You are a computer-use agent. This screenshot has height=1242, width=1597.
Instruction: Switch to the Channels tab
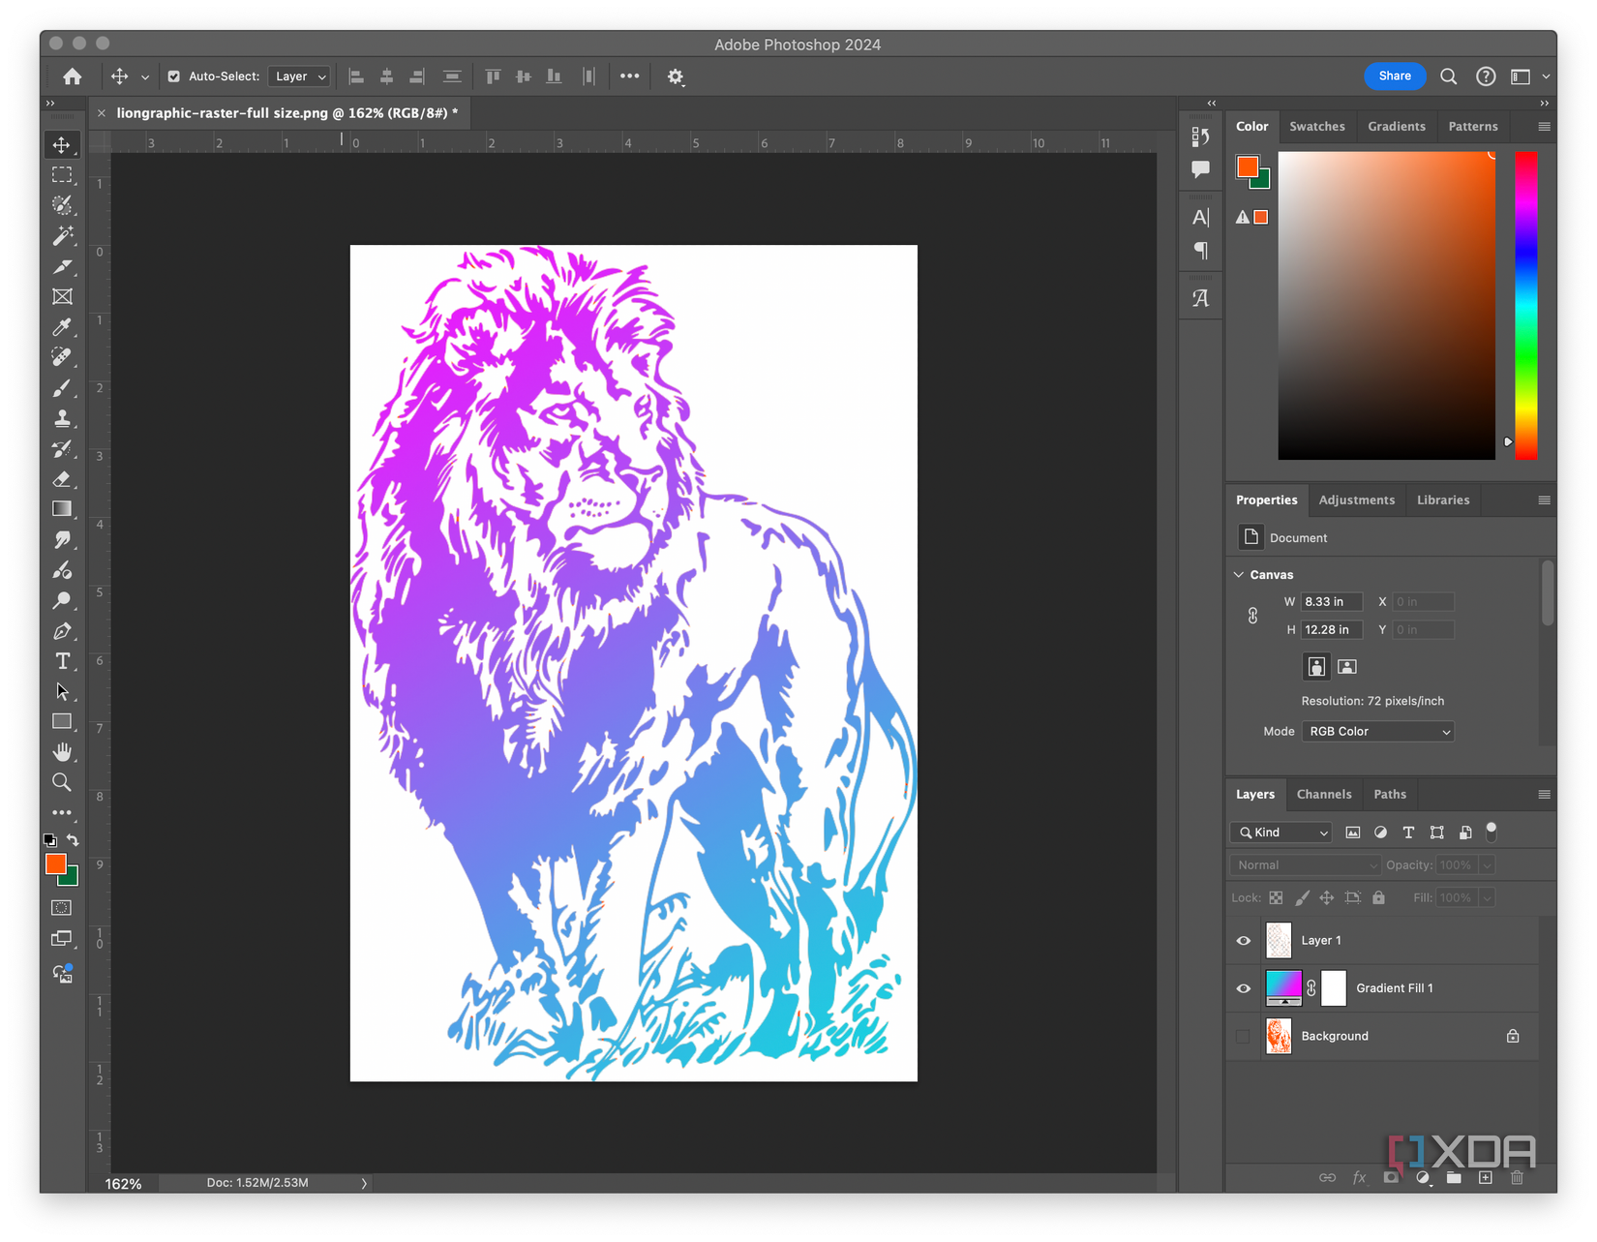tap(1323, 795)
